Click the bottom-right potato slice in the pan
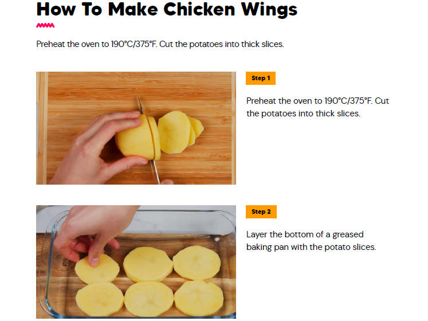428x321 pixels. [x=199, y=297]
